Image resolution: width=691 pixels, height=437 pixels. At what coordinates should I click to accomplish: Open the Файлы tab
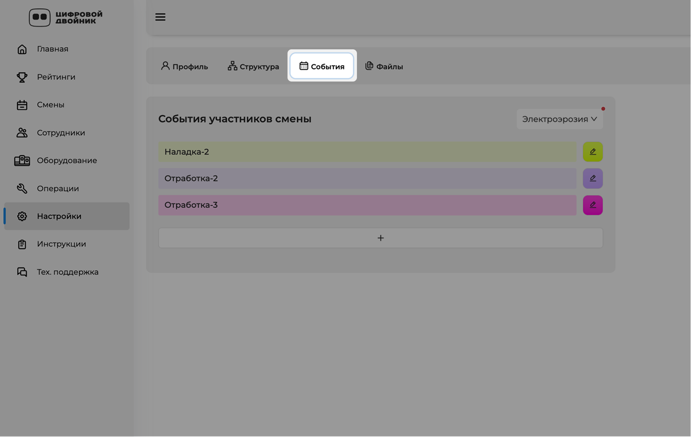(384, 66)
